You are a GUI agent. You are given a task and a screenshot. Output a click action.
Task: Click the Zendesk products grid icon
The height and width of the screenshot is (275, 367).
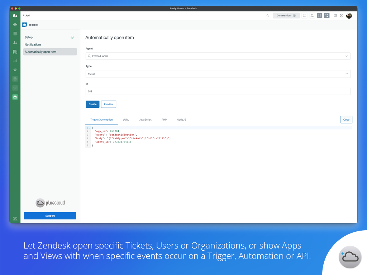336,16
